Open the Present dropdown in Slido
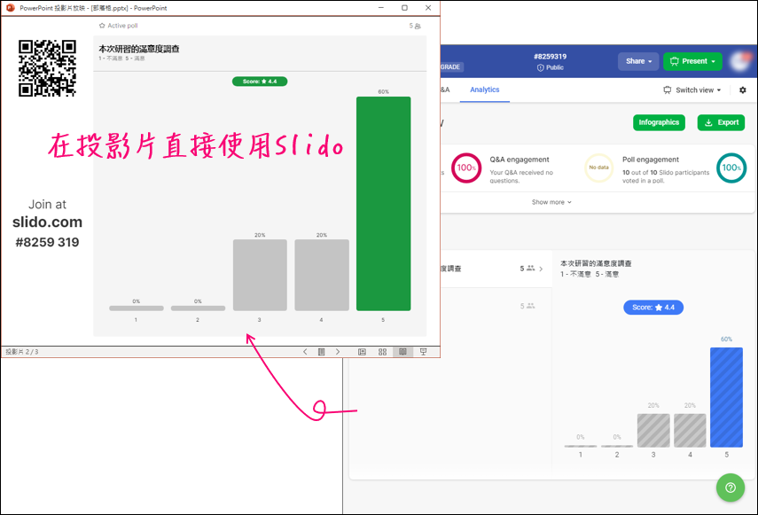 tap(692, 61)
